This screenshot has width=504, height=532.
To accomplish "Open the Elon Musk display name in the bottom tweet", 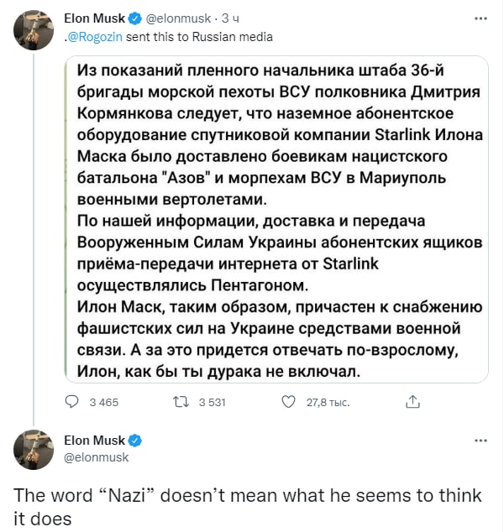I will 94,440.
